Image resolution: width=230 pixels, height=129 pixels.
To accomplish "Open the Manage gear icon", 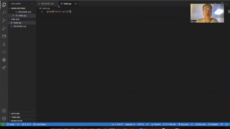I will [x=4, y=119].
